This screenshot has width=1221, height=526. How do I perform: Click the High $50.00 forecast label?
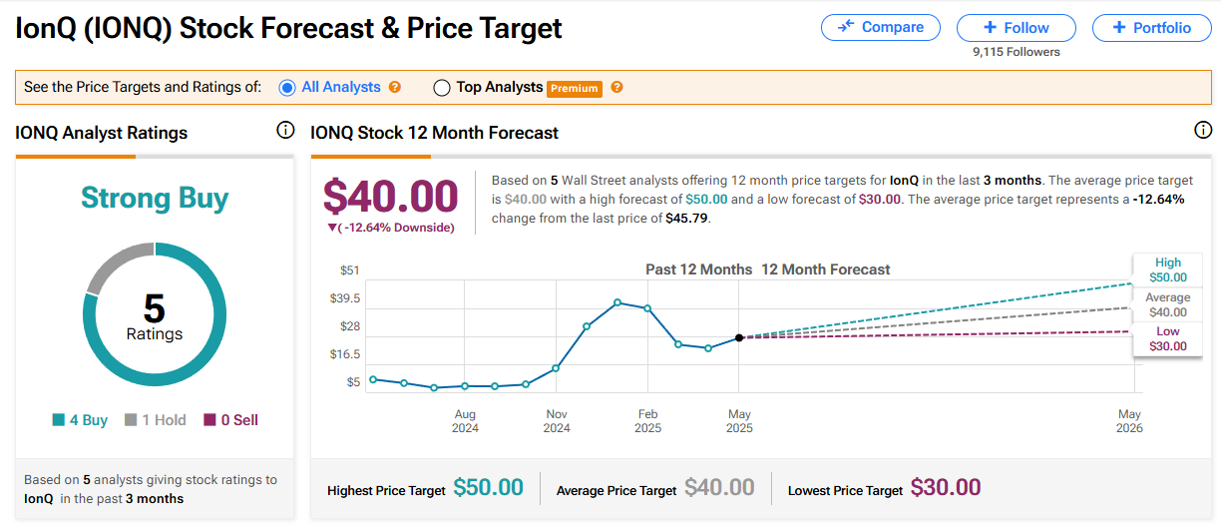point(1167,270)
